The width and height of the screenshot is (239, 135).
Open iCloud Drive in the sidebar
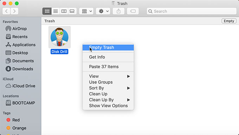point(20,86)
